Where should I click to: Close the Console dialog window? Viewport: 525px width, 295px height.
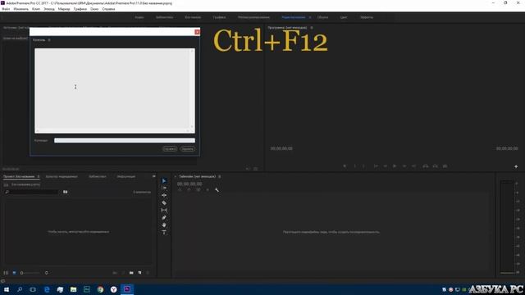click(x=197, y=32)
